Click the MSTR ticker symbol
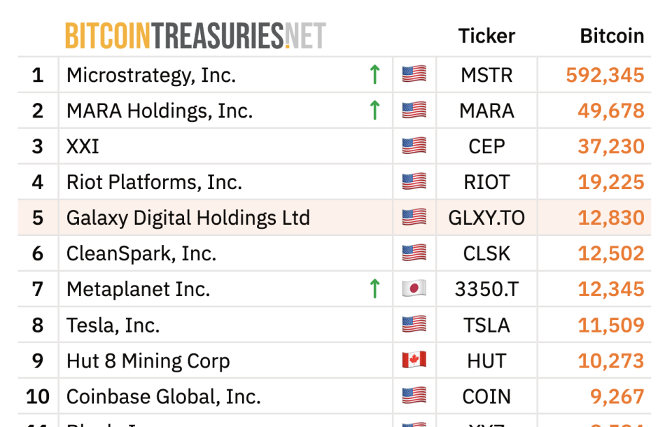Viewport: 672px width, 427px height. [x=486, y=75]
